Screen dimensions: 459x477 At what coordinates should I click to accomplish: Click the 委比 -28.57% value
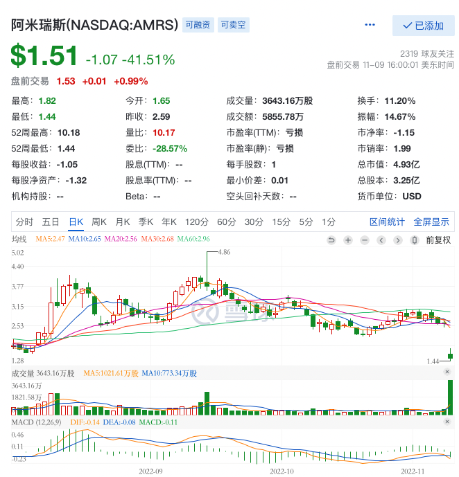170,148
